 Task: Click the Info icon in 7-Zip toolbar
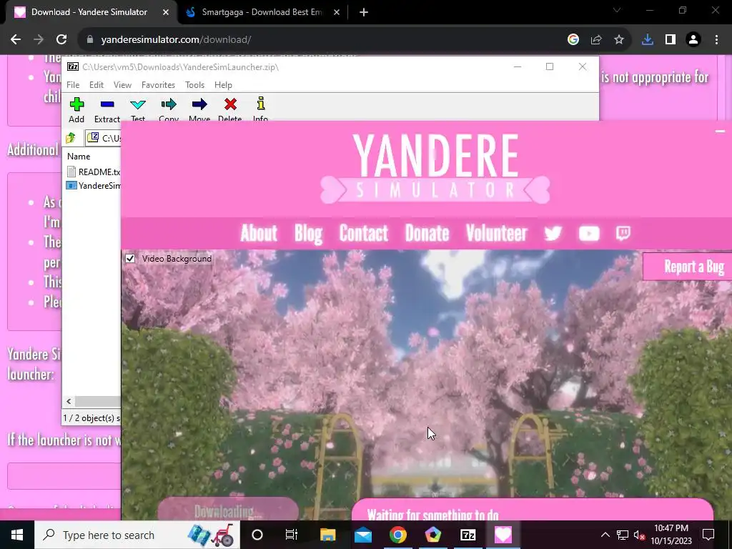coord(260,109)
